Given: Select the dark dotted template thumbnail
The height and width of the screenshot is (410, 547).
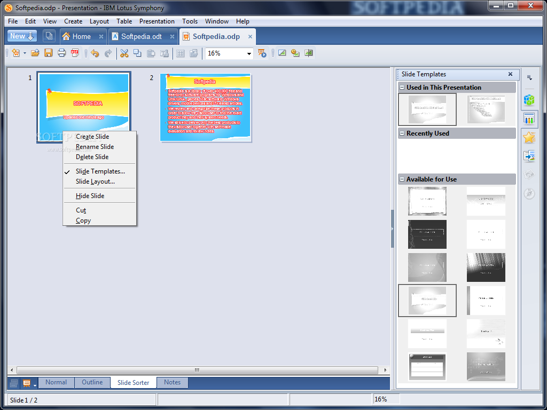Looking at the screenshot, I should 427,234.
